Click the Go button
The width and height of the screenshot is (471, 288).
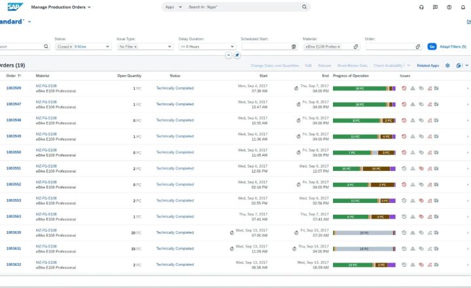coord(432,46)
